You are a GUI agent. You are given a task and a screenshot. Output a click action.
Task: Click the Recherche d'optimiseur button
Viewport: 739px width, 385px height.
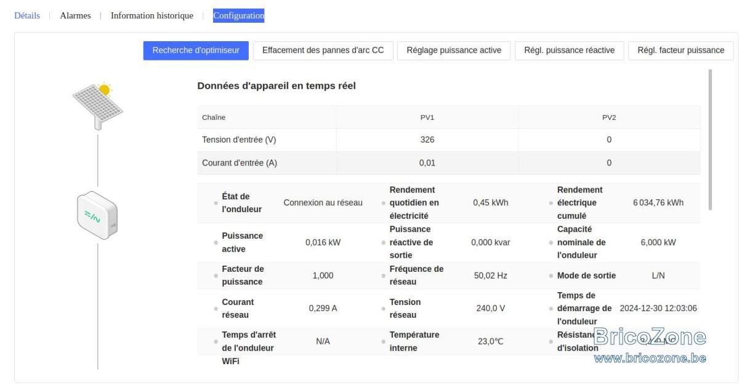tap(196, 50)
